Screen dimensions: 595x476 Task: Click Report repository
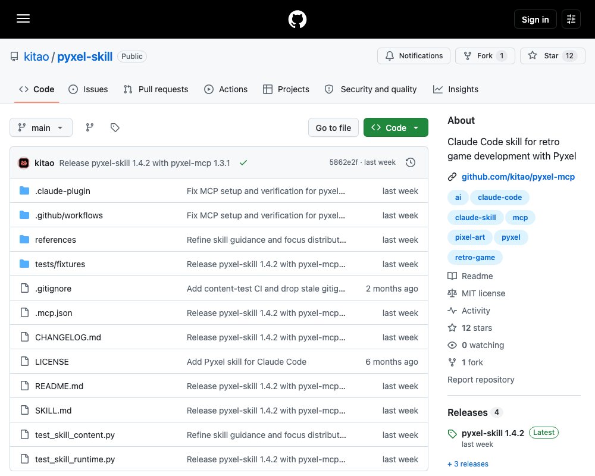point(481,380)
